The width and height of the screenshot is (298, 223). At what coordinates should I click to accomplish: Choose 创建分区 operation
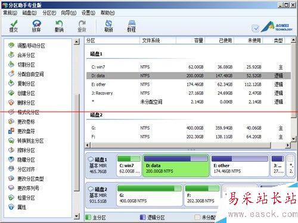tap(21, 93)
